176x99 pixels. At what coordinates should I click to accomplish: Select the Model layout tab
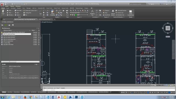point(4,92)
